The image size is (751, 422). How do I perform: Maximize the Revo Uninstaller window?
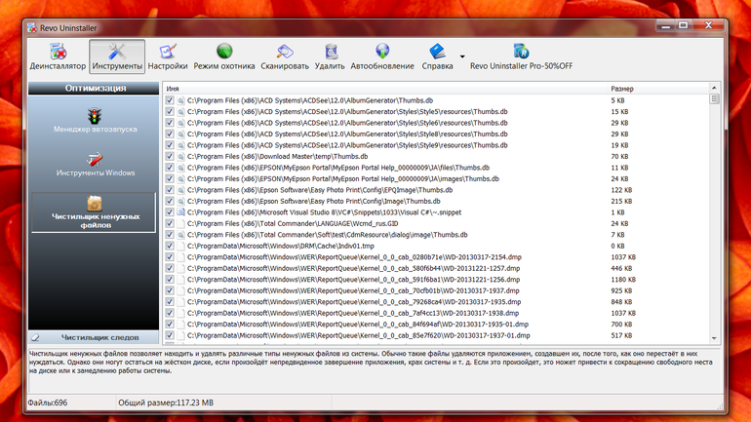(684, 26)
